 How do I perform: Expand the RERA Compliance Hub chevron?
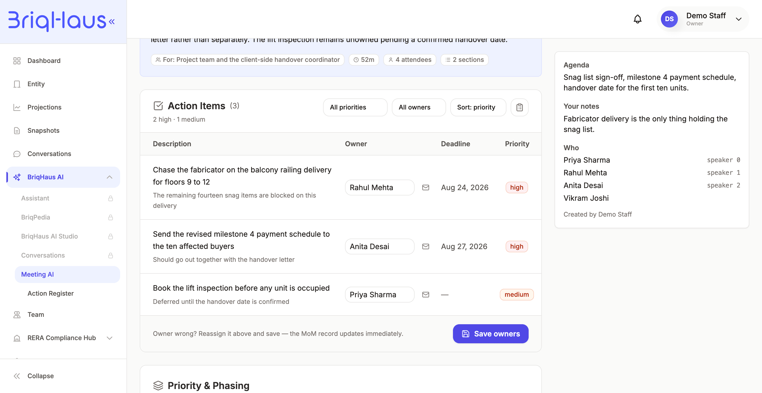click(x=110, y=338)
